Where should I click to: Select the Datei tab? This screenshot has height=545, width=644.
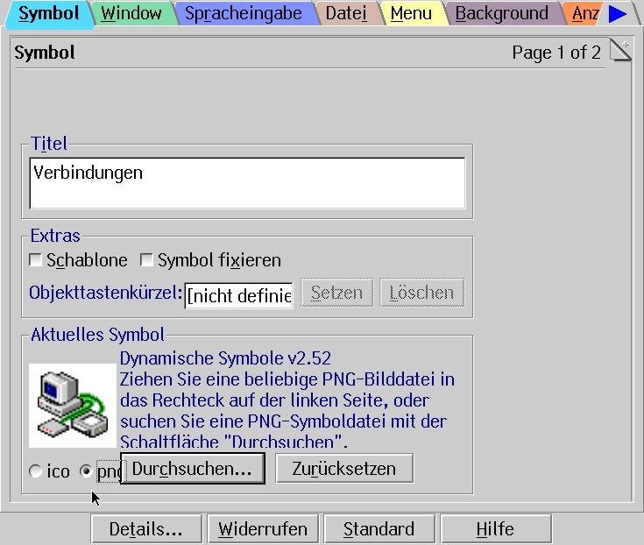point(346,13)
